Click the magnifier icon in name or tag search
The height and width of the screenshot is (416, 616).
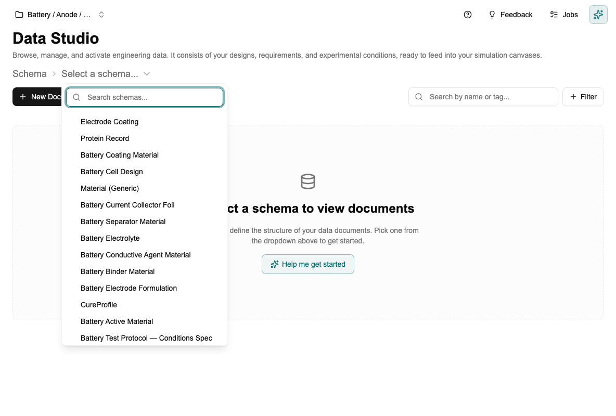419,97
